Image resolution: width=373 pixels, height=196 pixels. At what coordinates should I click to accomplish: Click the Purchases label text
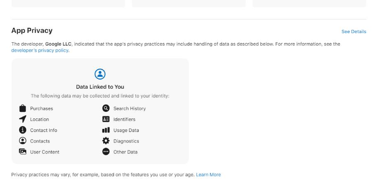pyautogui.click(x=41, y=109)
